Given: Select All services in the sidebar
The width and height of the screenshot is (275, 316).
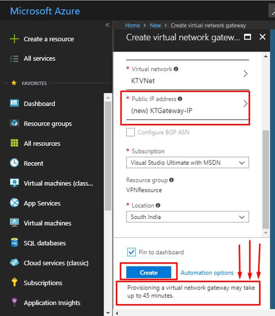Looking at the screenshot, I should [x=39, y=58].
